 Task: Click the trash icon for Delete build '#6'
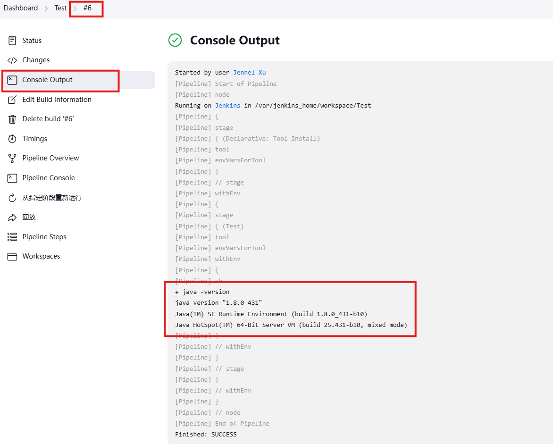tap(12, 119)
